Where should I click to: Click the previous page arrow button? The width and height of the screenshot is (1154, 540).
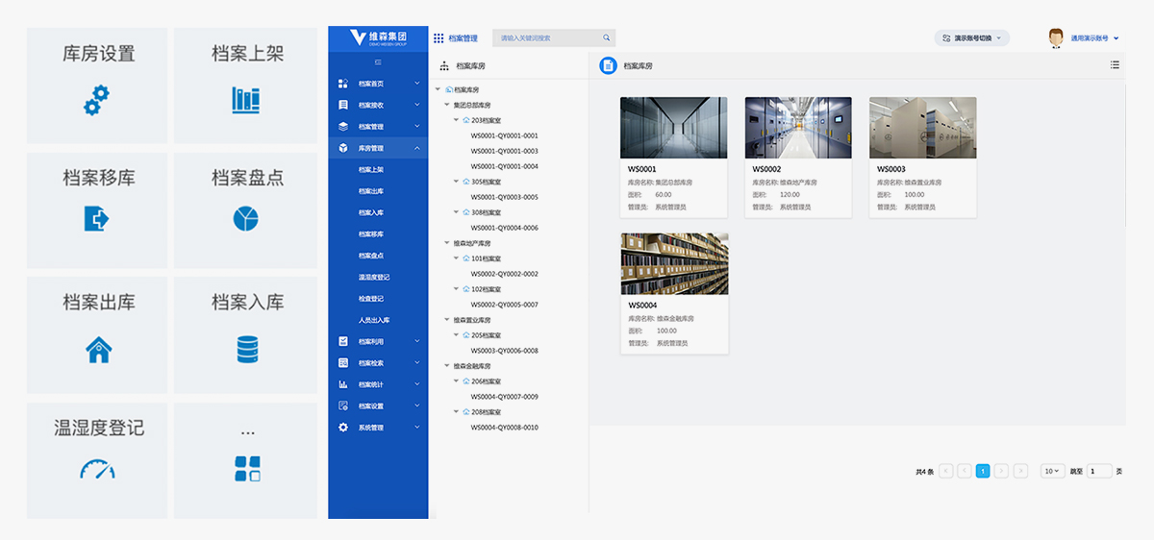click(x=965, y=471)
